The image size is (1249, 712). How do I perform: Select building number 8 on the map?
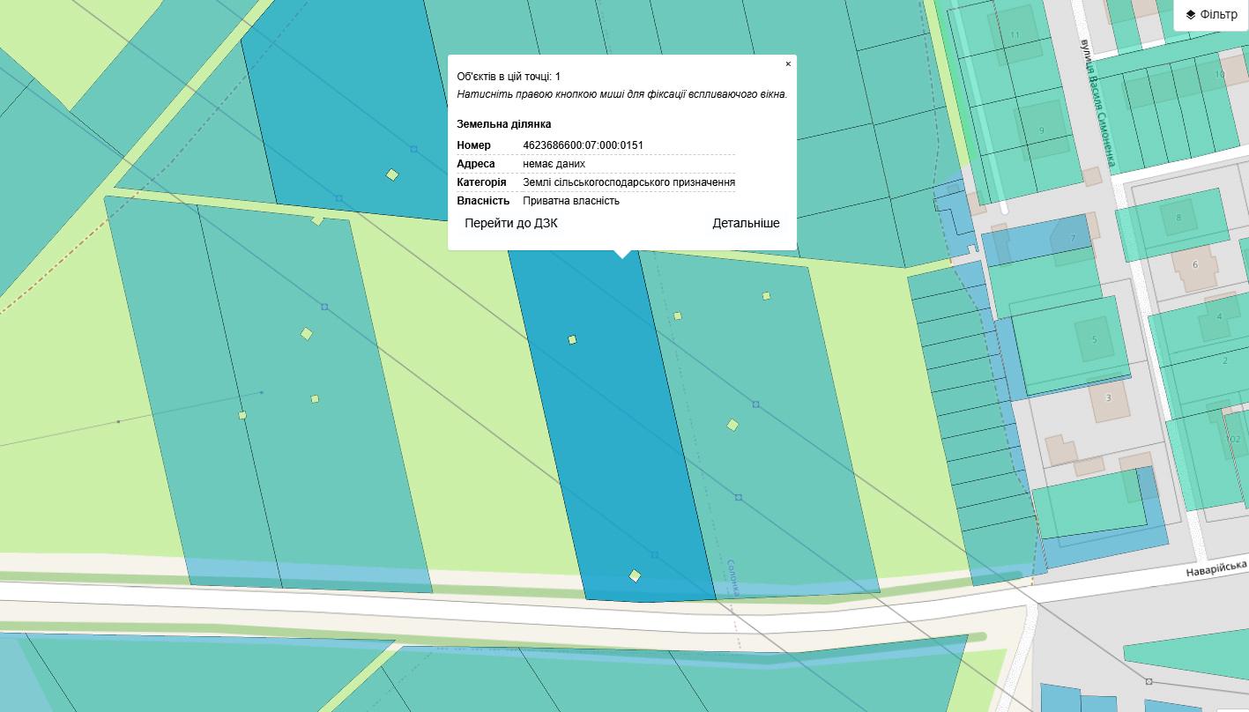pyautogui.click(x=1178, y=218)
